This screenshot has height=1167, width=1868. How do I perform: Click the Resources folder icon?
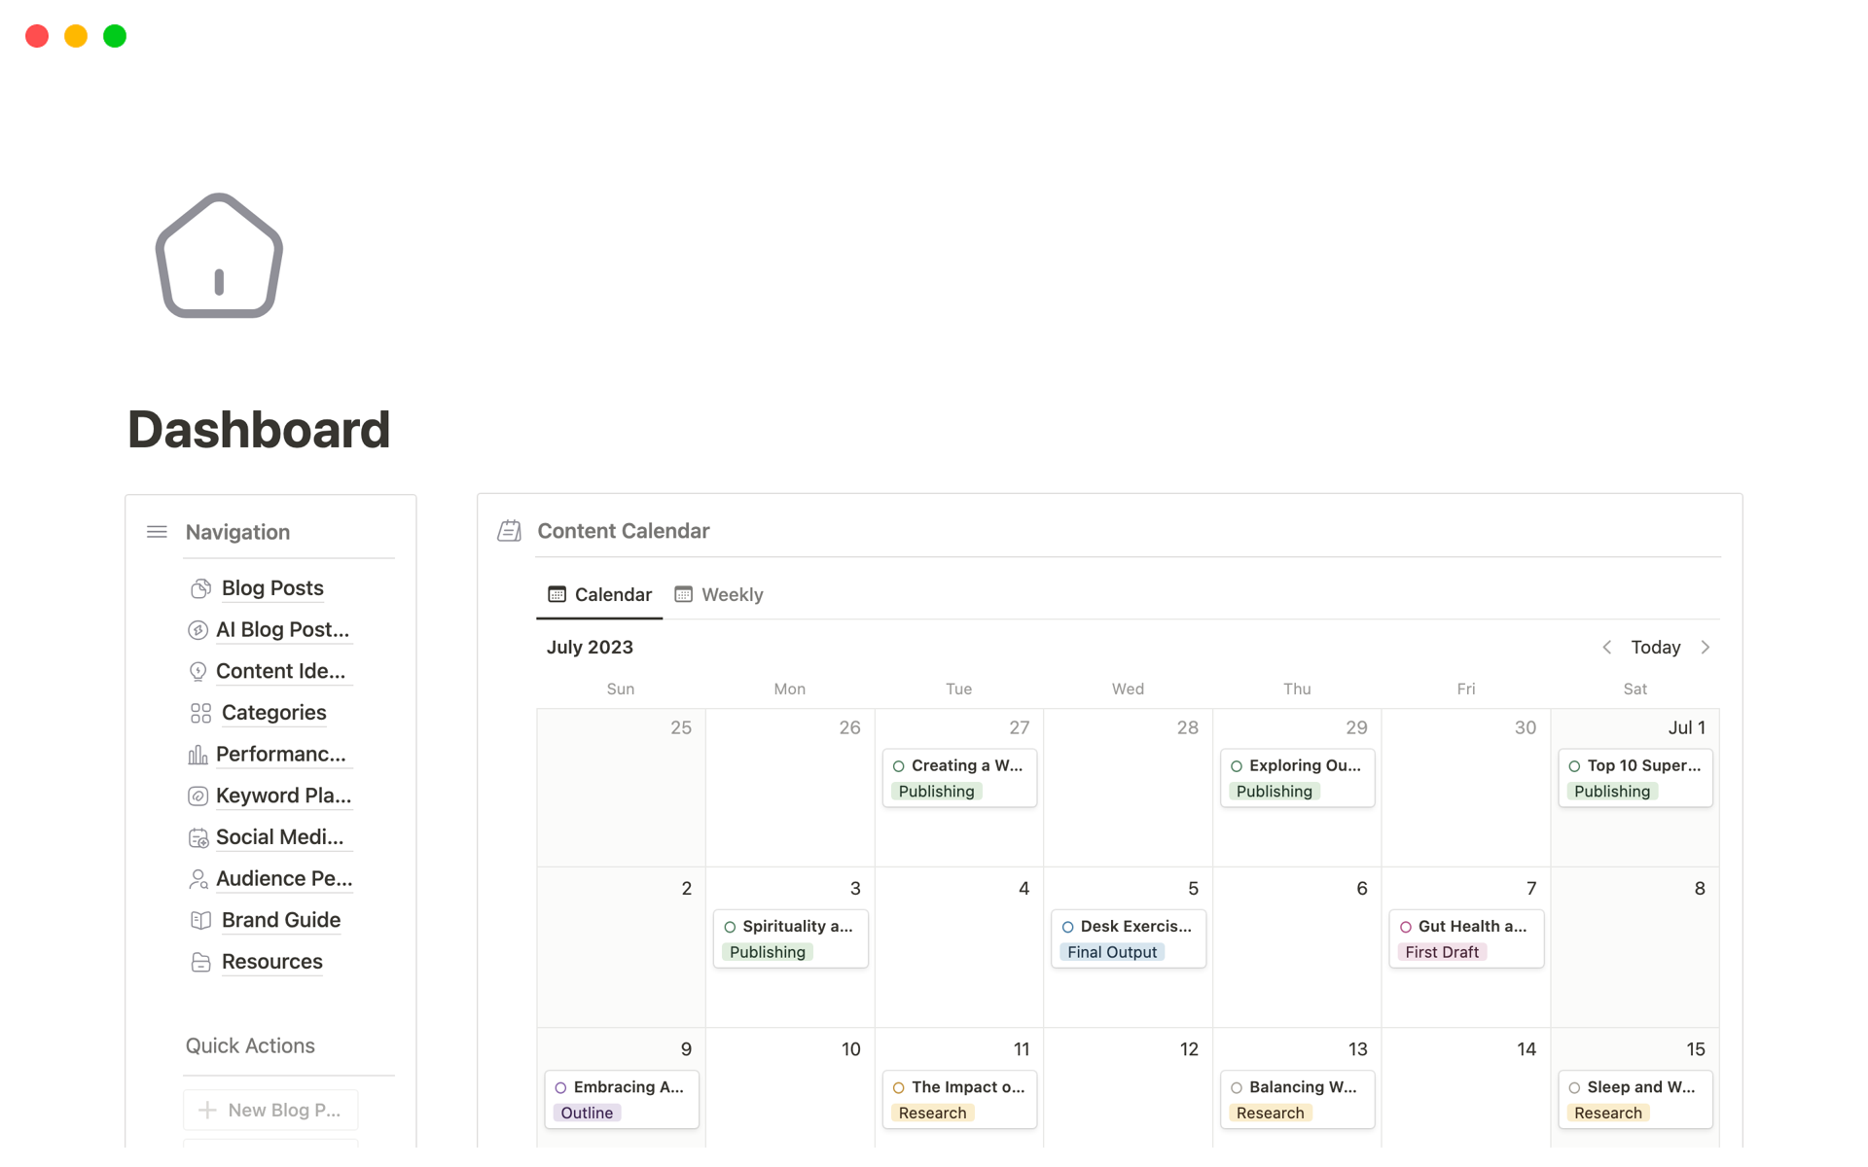(x=200, y=962)
